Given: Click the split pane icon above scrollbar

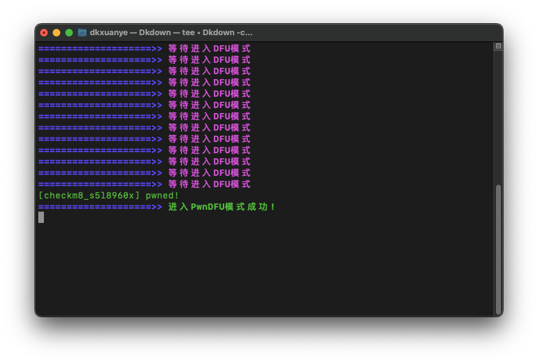Looking at the screenshot, I should (498, 46).
